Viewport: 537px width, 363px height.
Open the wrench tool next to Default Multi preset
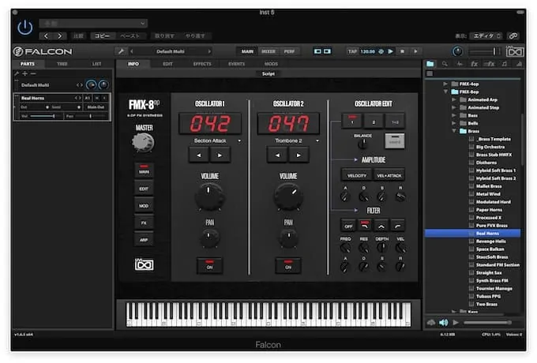click(x=121, y=51)
